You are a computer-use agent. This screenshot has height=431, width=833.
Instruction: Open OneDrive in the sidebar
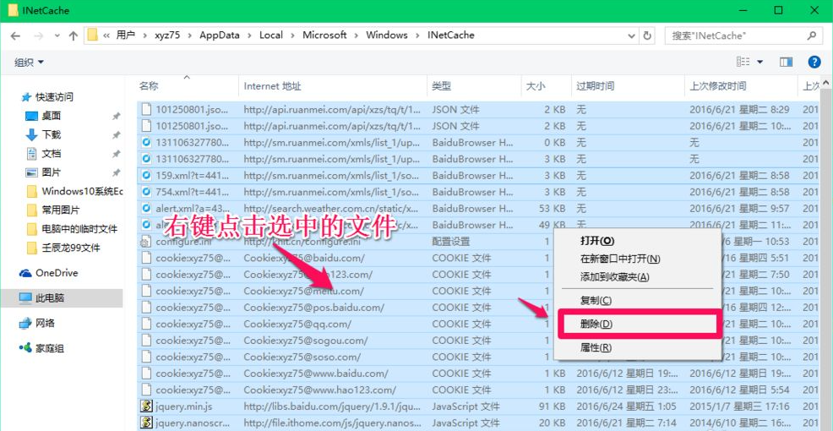pyautogui.click(x=56, y=273)
